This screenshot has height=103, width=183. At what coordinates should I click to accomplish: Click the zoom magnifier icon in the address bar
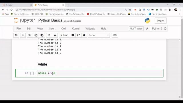(126, 10)
